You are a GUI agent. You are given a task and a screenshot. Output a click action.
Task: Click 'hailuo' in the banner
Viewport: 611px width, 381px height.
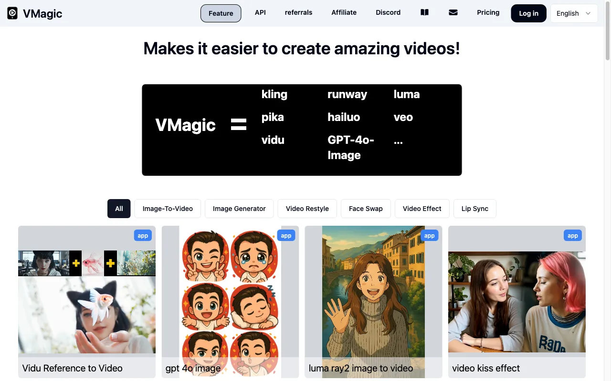click(344, 117)
